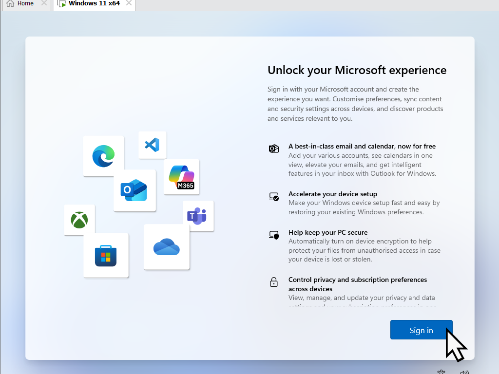Viewport: 499px width, 374px height.
Task: Click the OneDrive cloud icon
Action: pos(166,247)
